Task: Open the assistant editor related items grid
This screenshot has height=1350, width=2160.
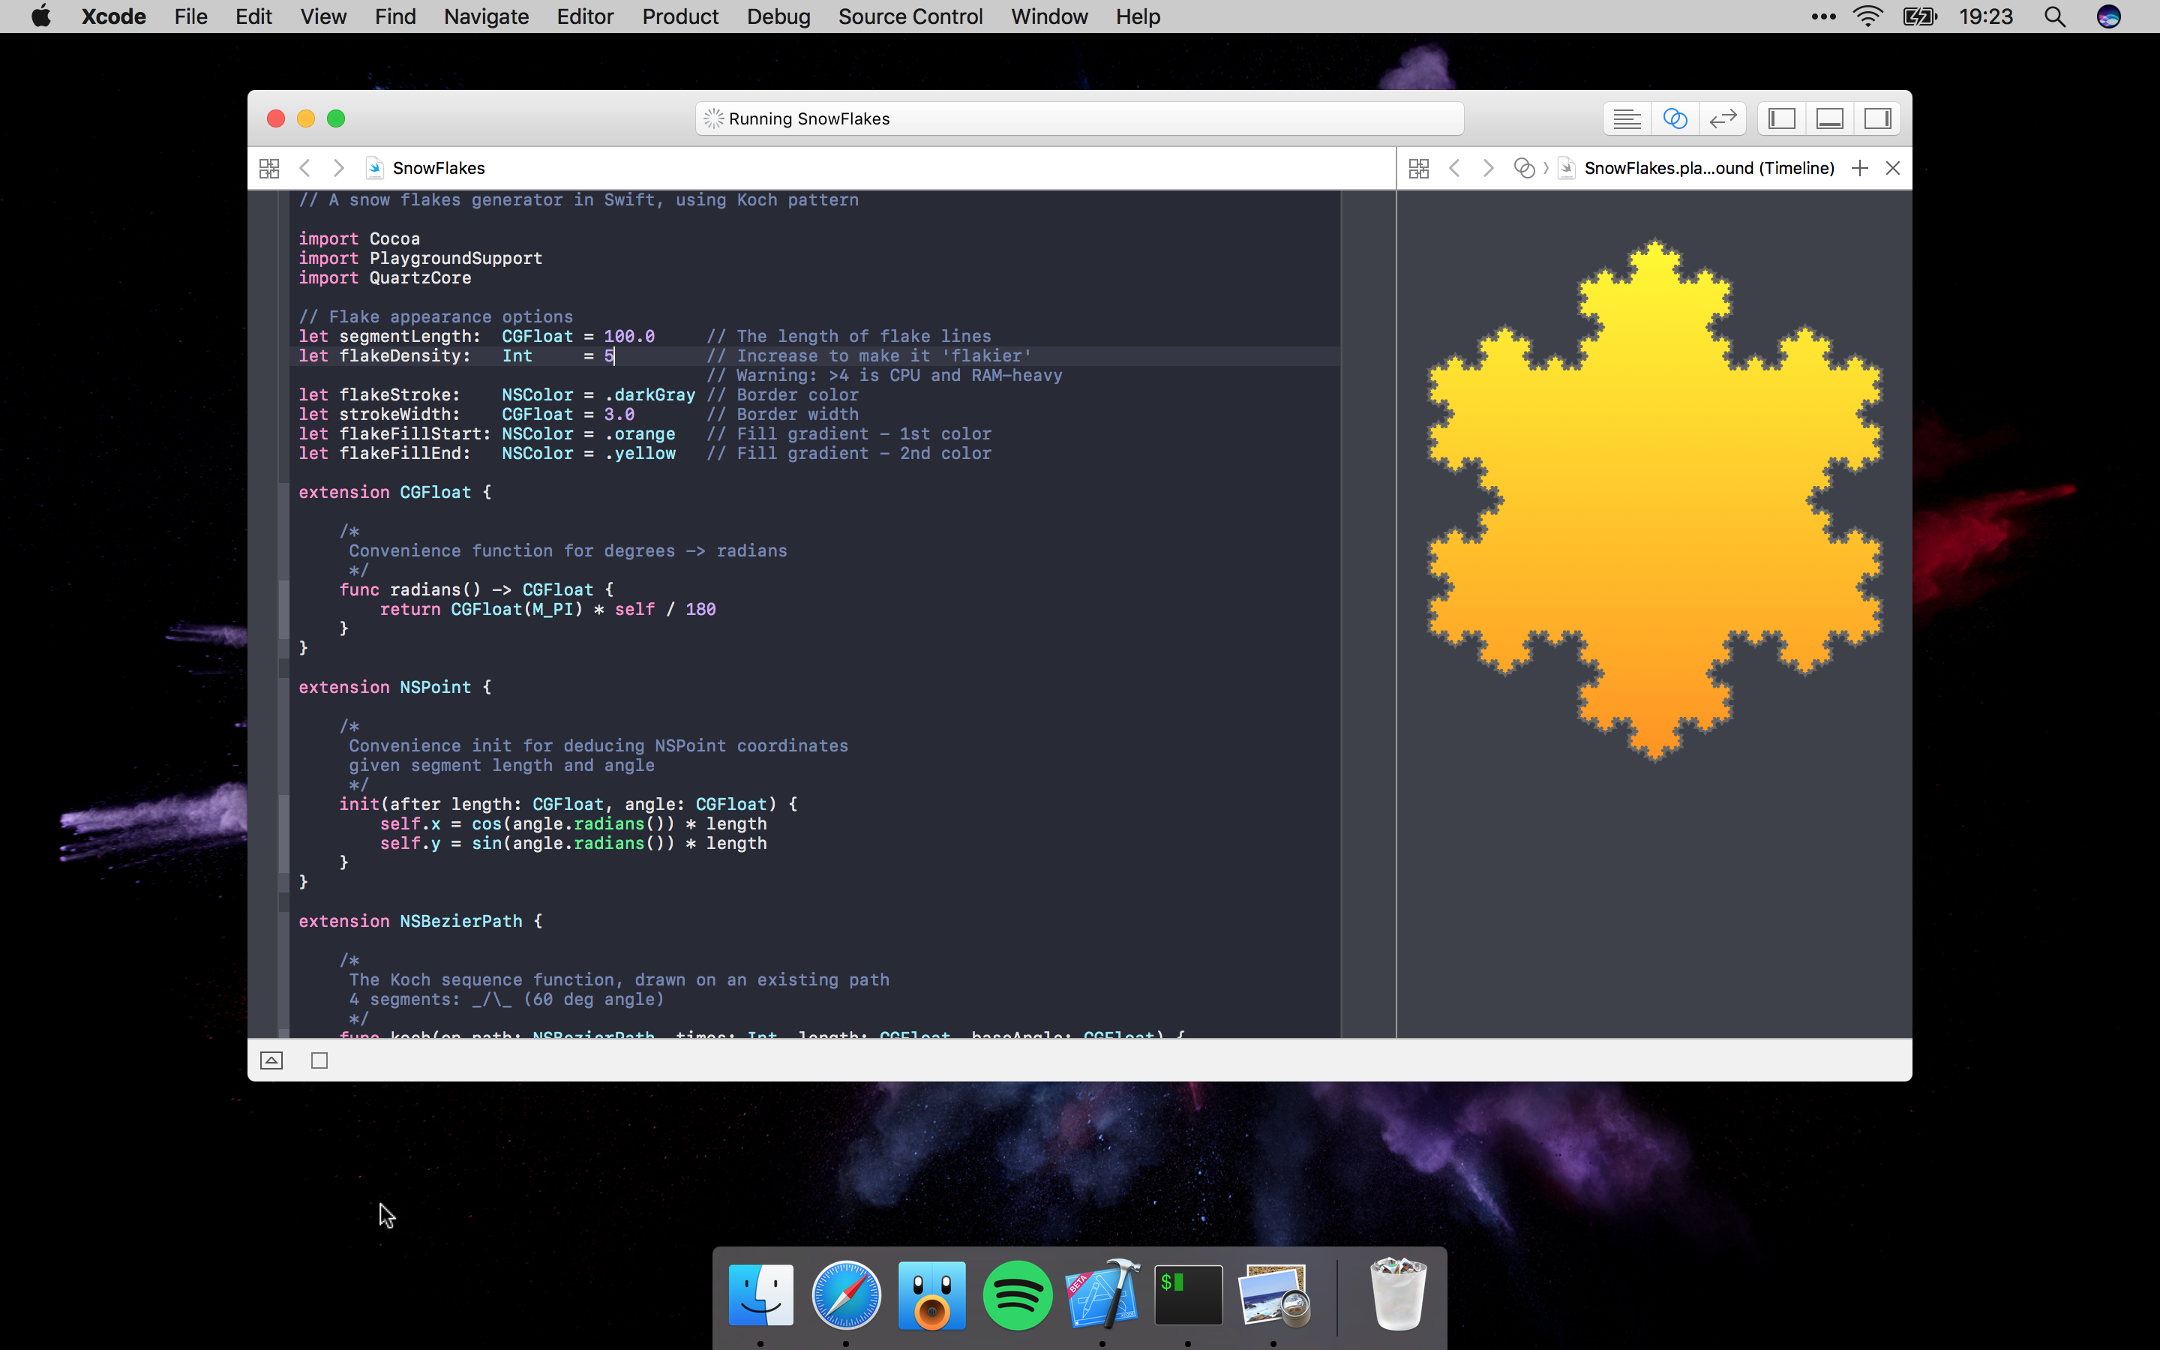Action: point(1418,168)
